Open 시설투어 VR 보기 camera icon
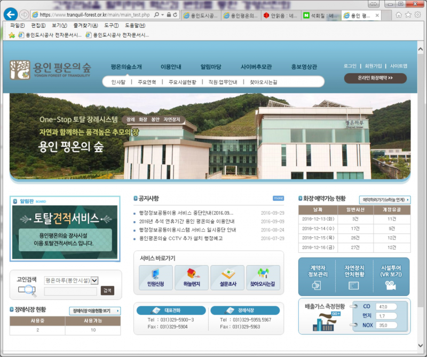Screen dimensions: 427x357 pos(391,285)
